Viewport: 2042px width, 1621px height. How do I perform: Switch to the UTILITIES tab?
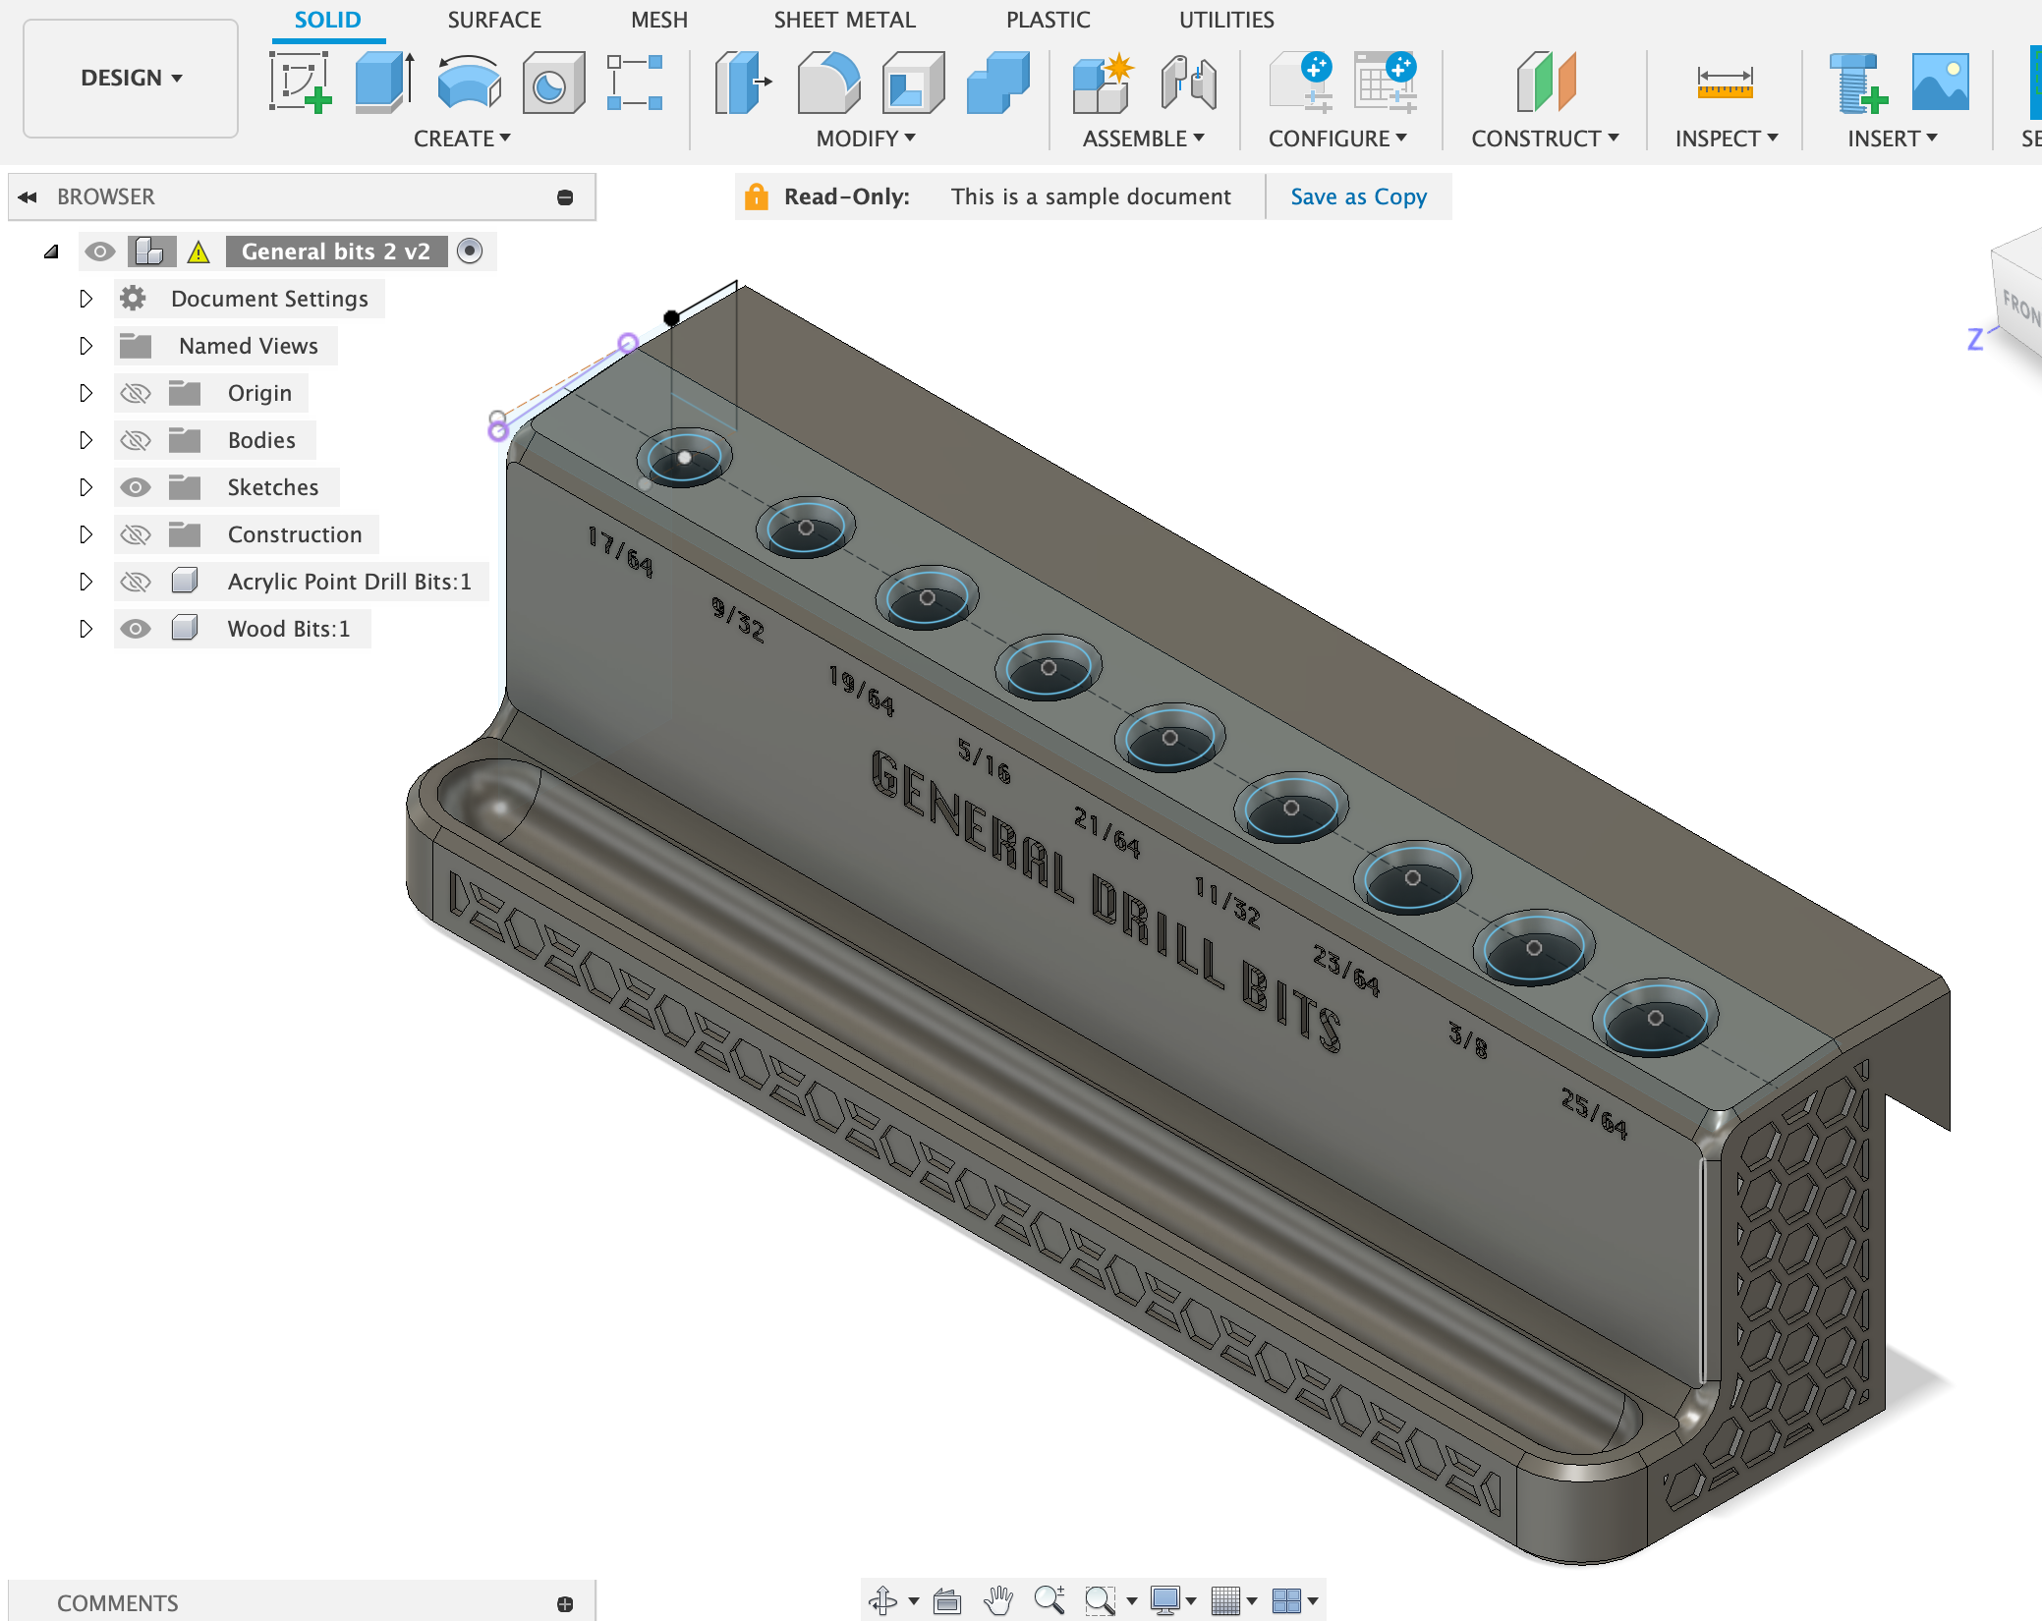tap(1226, 20)
